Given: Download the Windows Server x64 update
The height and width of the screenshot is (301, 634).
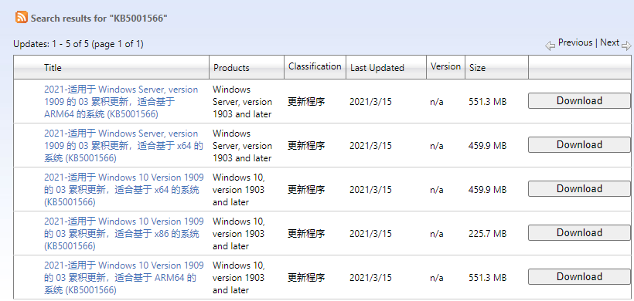Looking at the screenshot, I should [579, 145].
